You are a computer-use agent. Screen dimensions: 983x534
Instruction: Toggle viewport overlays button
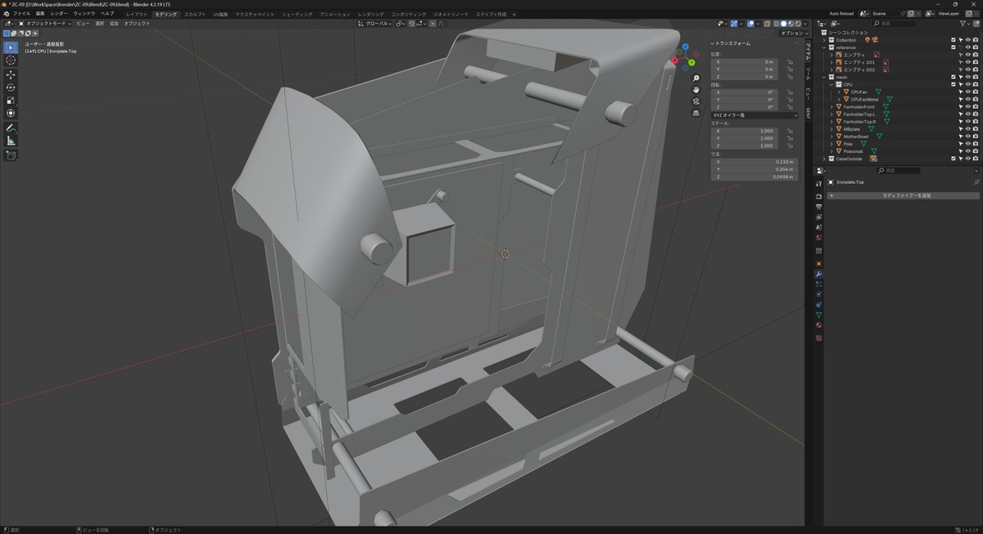(750, 24)
